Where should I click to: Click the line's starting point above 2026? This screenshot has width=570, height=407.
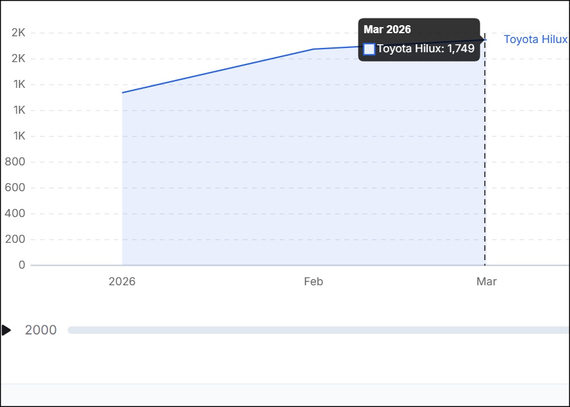(122, 93)
